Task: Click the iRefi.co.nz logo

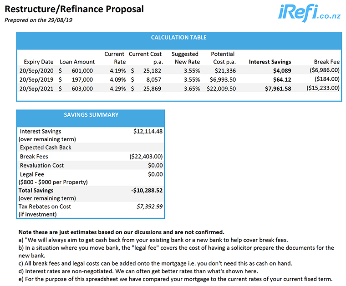Action: coord(309,12)
